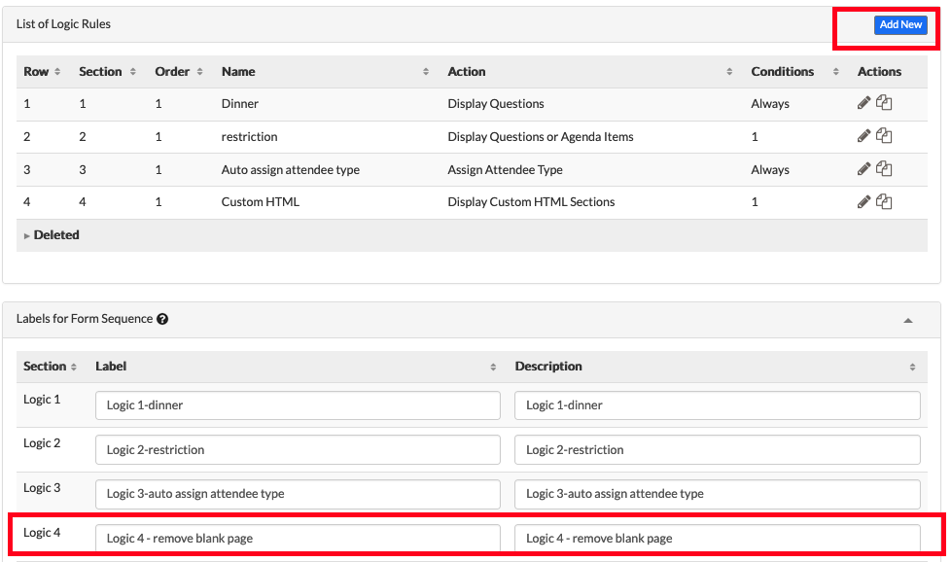Click the 'Always' condition in Dinner row
Viewport: 951px width, 562px height.
click(x=770, y=104)
